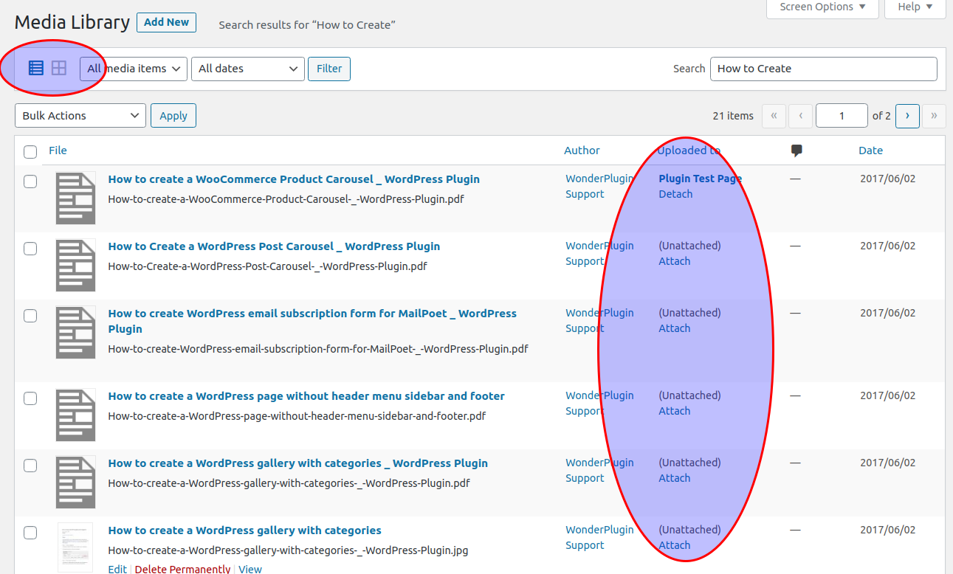This screenshot has height=574, width=953.
Task: Click PDF icon for WordPress Post Carousel
Action: pyautogui.click(x=76, y=265)
